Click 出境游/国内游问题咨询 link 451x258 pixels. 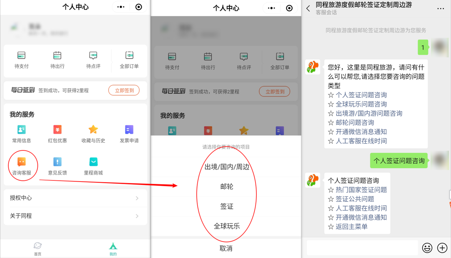tap(369, 113)
